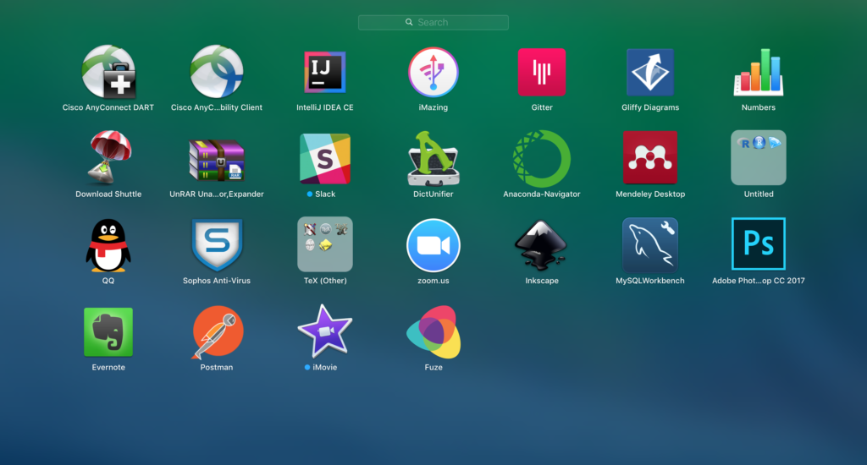Launch zoom.us video app
Screen dimensions: 867x465
click(x=433, y=245)
